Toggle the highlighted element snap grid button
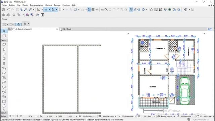This screenshot has width=215, height=121. [131, 9]
